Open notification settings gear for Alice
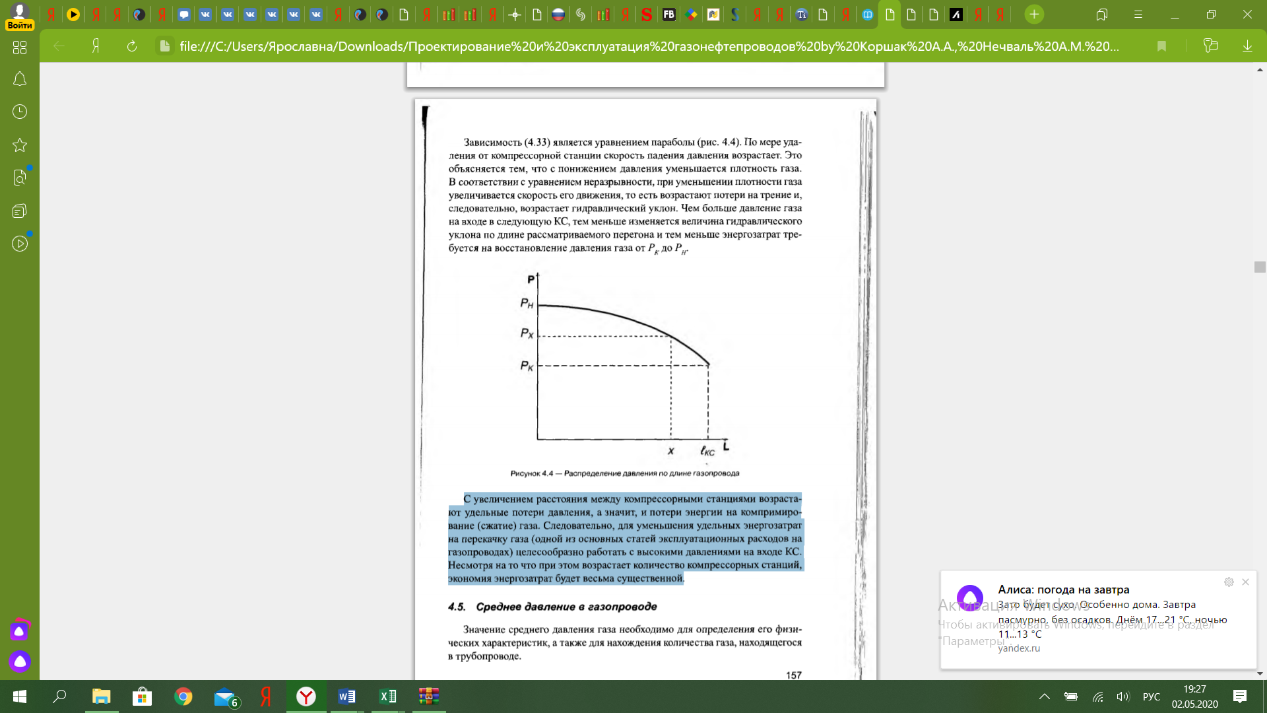Screen dimensions: 1267x713 click(1229, 582)
